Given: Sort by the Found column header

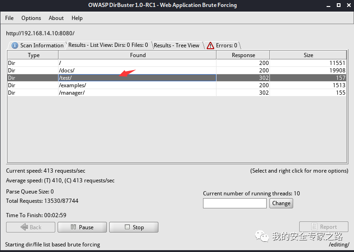Looking at the screenshot, I should (x=137, y=55).
